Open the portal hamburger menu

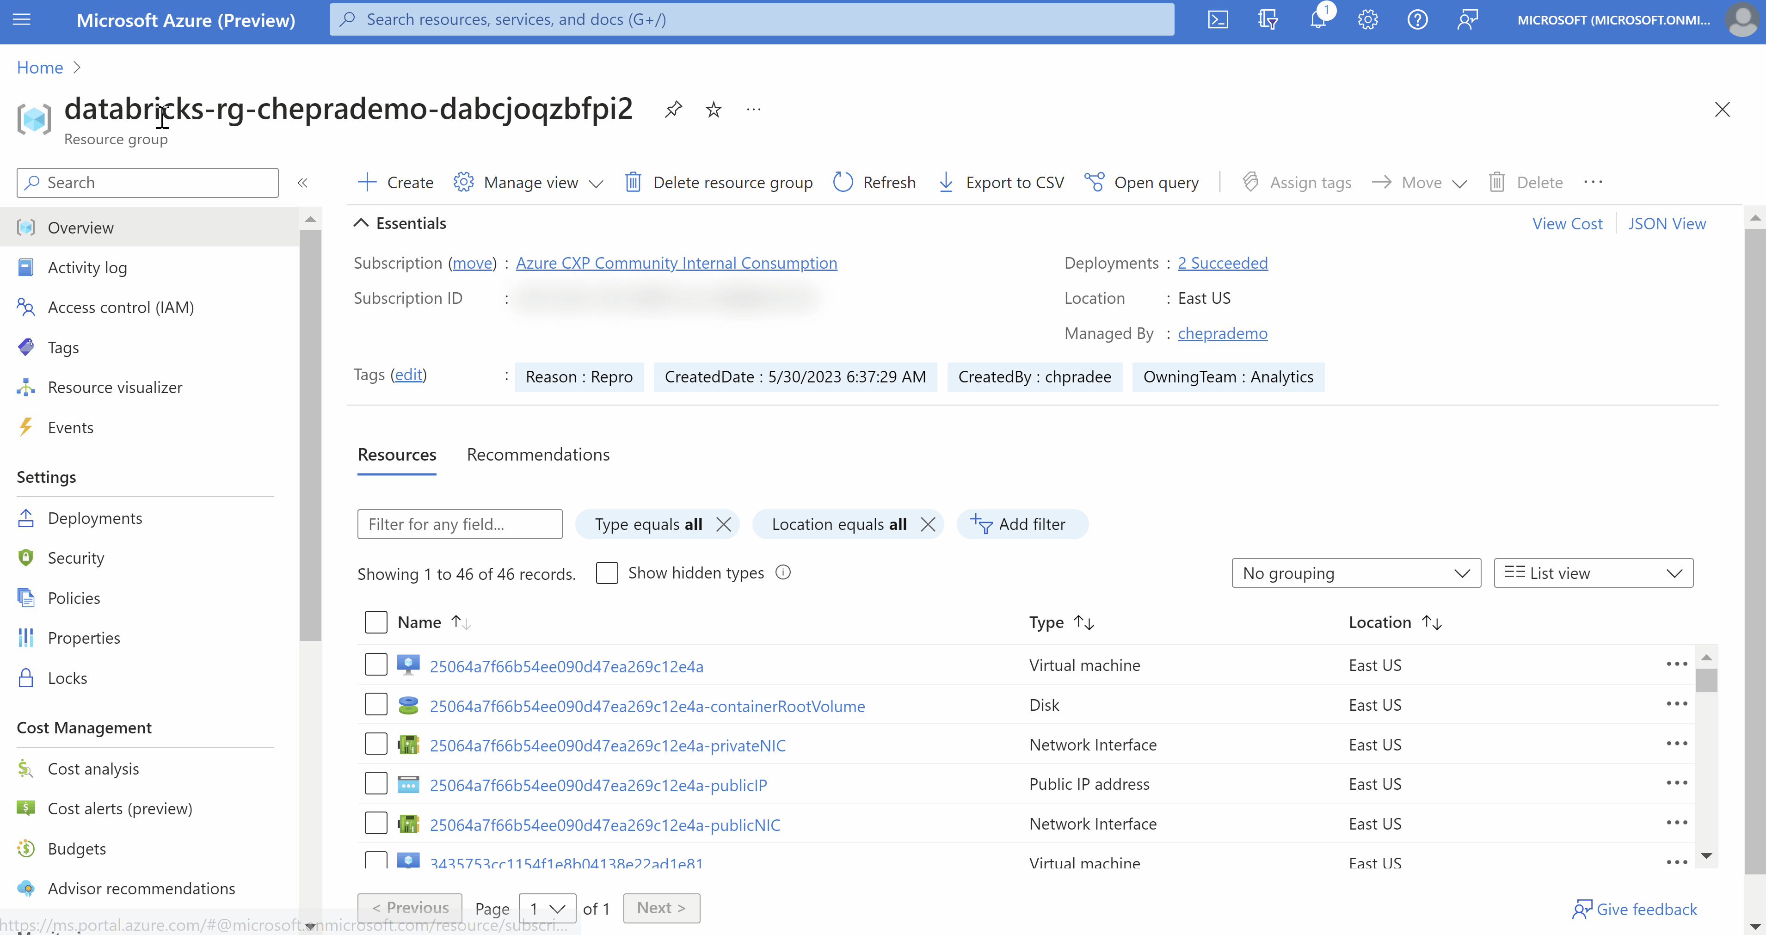click(22, 20)
